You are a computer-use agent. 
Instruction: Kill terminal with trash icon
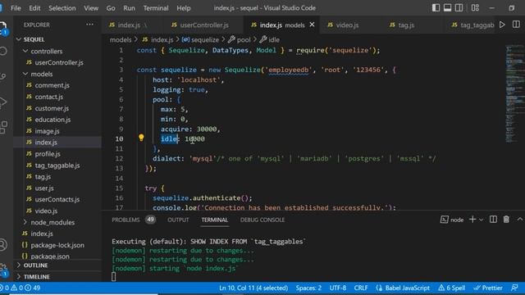point(506,220)
